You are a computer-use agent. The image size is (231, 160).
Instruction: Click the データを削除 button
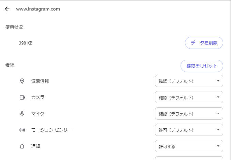click(204, 43)
